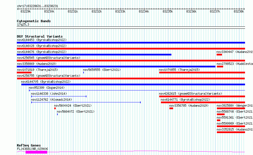Select the tiny blue nsv5659555 marker
Viewport: 253px width, 155px height.
(x=84, y=73)
